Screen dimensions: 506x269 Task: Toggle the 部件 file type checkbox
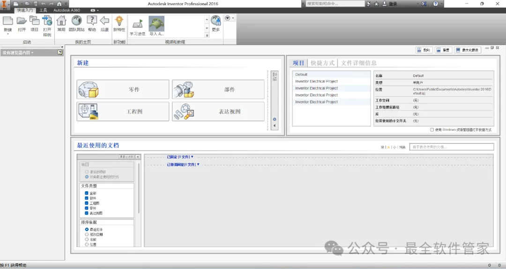pos(87,198)
